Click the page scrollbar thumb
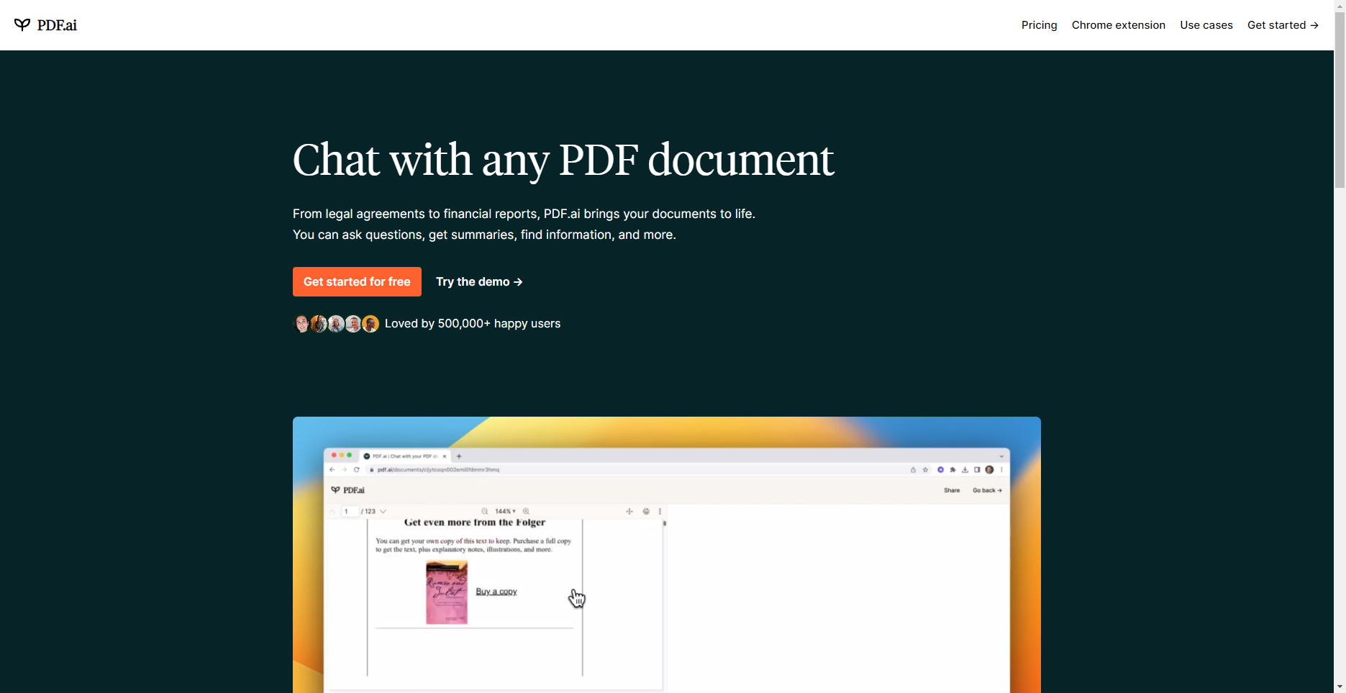The height and width of the screenshot is (693, 1346). 1340,101
